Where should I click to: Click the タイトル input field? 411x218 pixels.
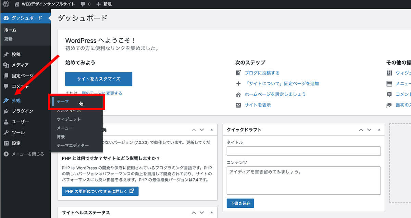coord(303,151)
